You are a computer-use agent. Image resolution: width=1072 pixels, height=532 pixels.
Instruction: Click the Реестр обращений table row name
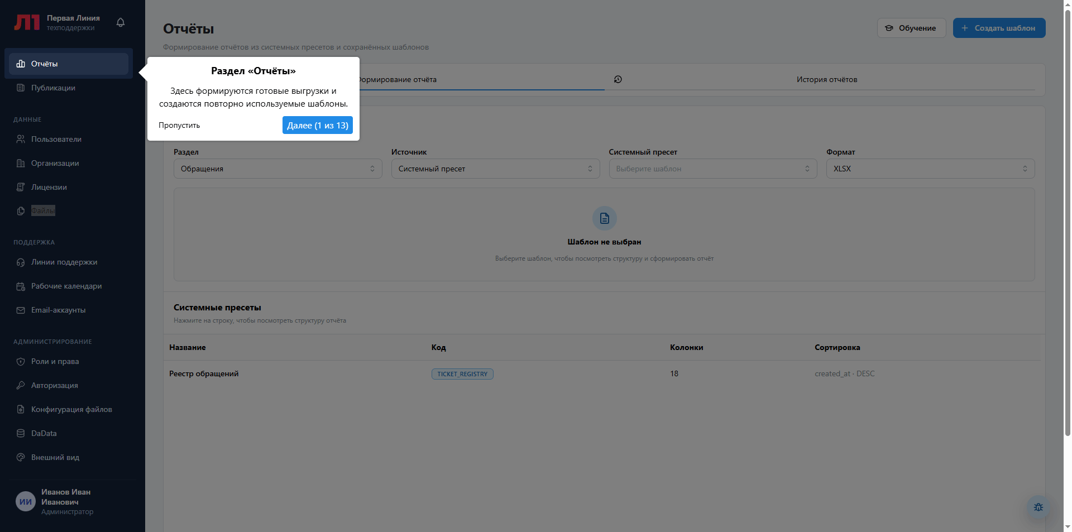[204, 373]
